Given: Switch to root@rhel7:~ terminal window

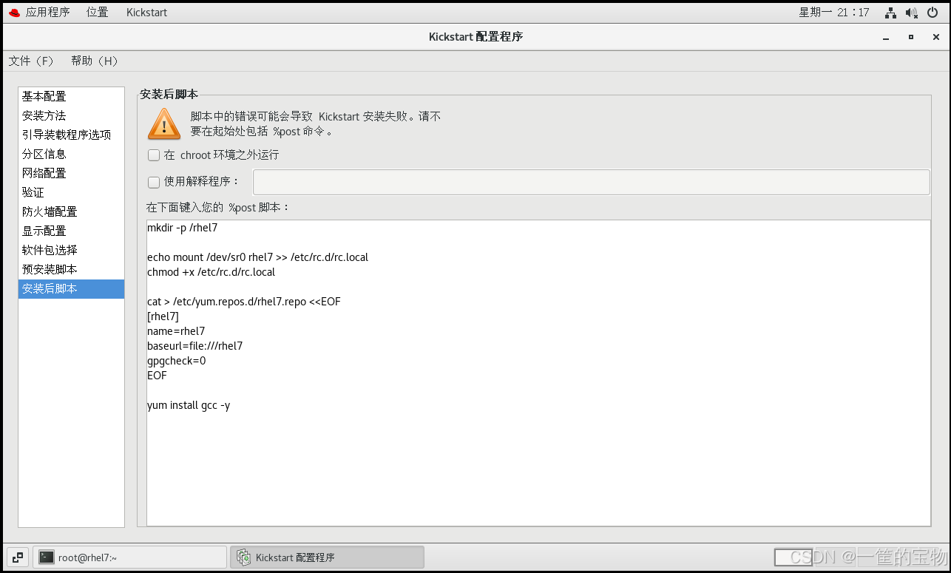Looking at the screenshot, I should tap(130, 557).
